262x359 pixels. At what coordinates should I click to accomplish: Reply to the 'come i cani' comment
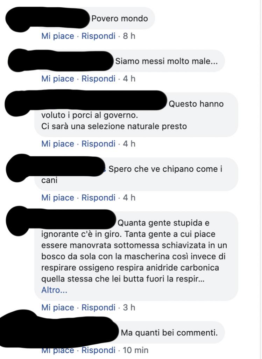(98, 197)
